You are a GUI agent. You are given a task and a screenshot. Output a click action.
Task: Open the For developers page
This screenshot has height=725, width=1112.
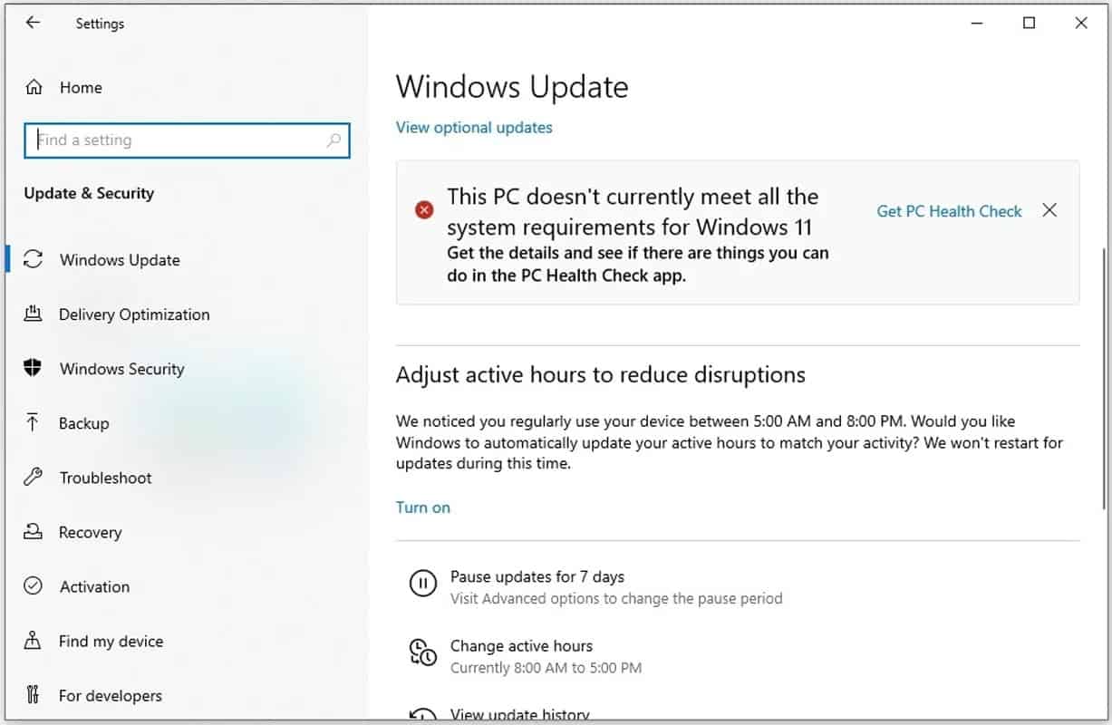click(110, 696)
